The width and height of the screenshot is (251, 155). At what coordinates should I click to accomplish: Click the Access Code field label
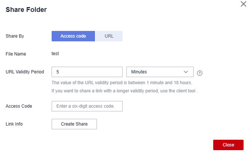pos(19,106)
